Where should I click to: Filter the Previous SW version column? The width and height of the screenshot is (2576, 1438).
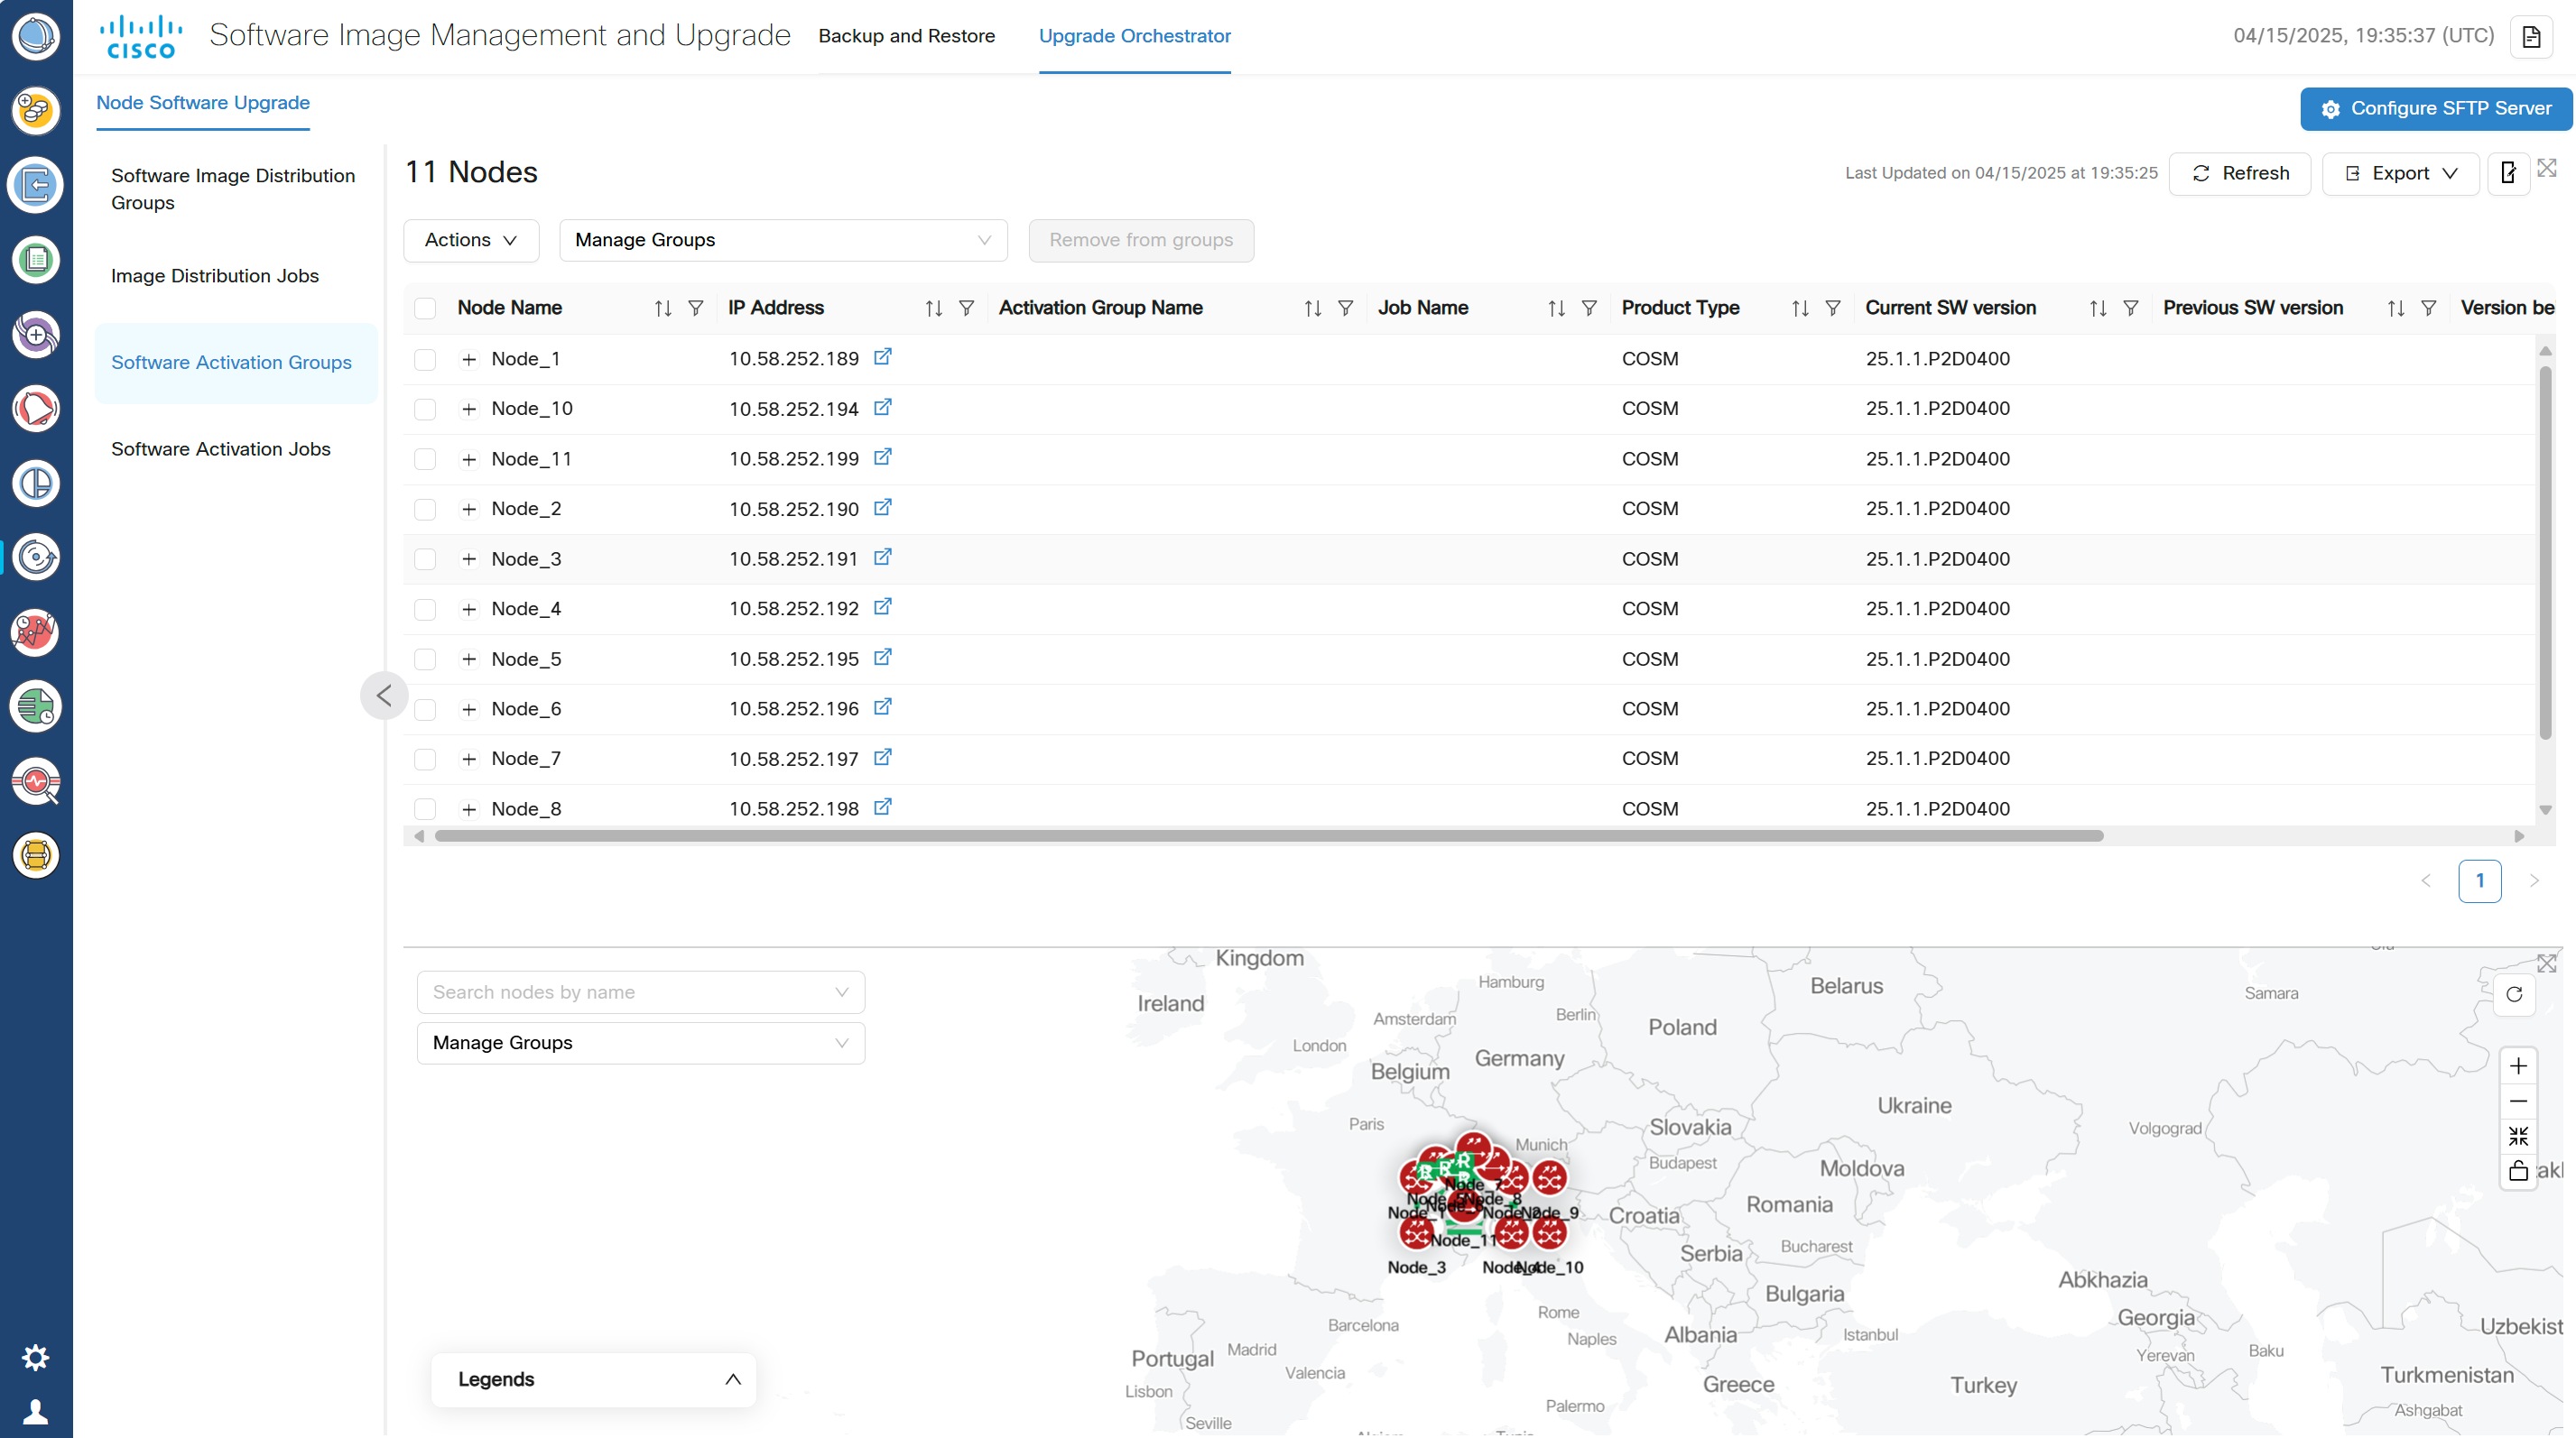coord(2428,308)
